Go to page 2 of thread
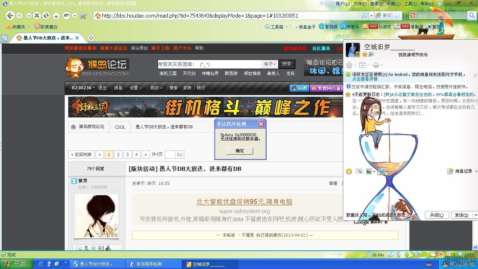 point(118,154)
